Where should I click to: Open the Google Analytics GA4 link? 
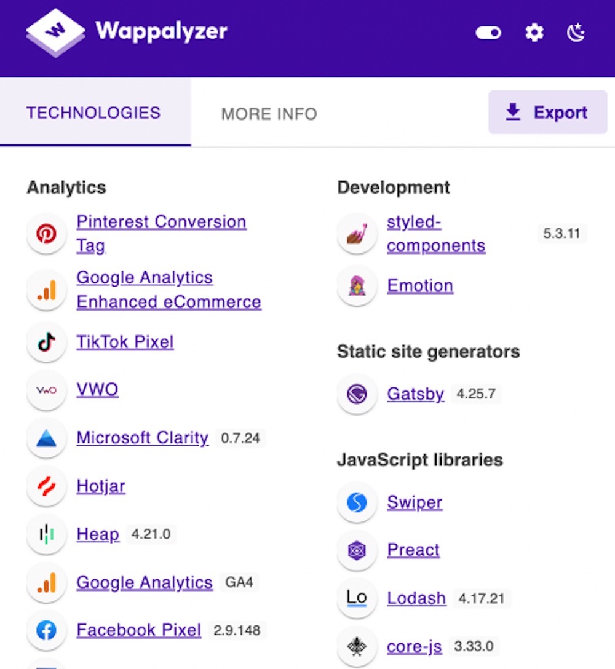pos(145,582)
